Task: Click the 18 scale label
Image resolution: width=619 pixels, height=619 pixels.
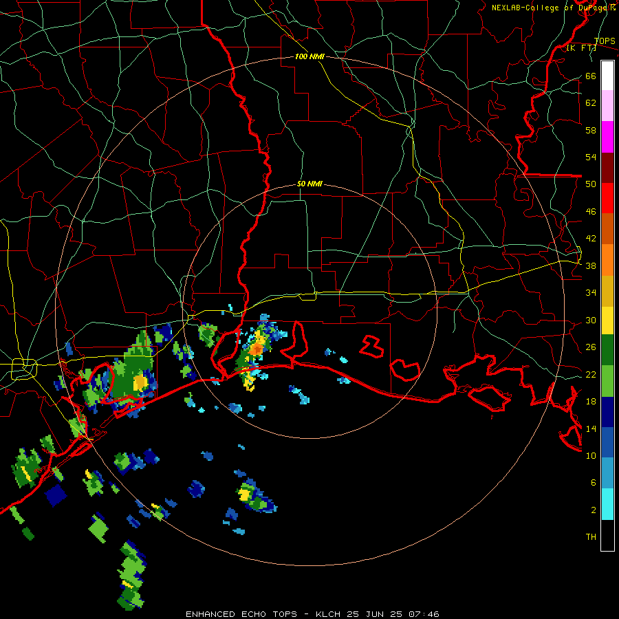Action: [591, 401]
